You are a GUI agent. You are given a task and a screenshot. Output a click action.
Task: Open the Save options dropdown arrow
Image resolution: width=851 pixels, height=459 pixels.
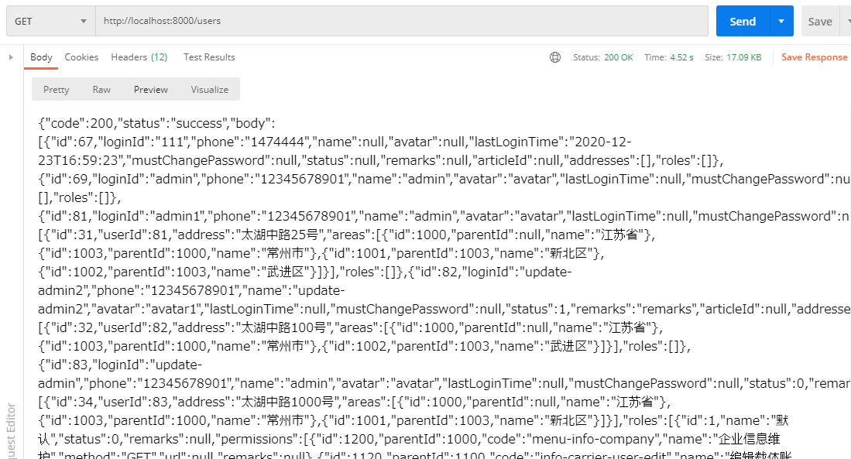[x=845, y=21]
